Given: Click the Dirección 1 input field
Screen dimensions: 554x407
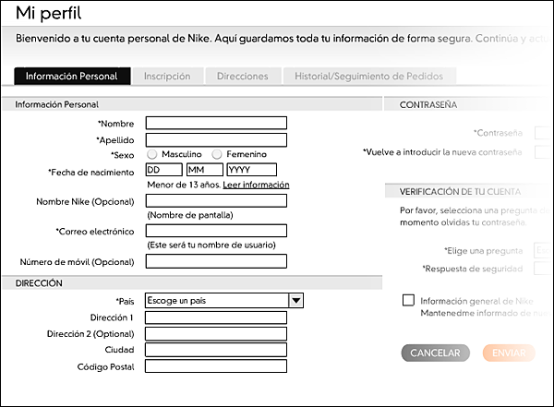Looking at the screenshot, I should coord(216,317).
